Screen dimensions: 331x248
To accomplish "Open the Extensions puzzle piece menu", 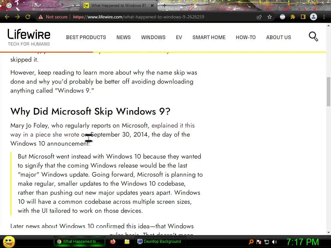I will coord(293,17).
